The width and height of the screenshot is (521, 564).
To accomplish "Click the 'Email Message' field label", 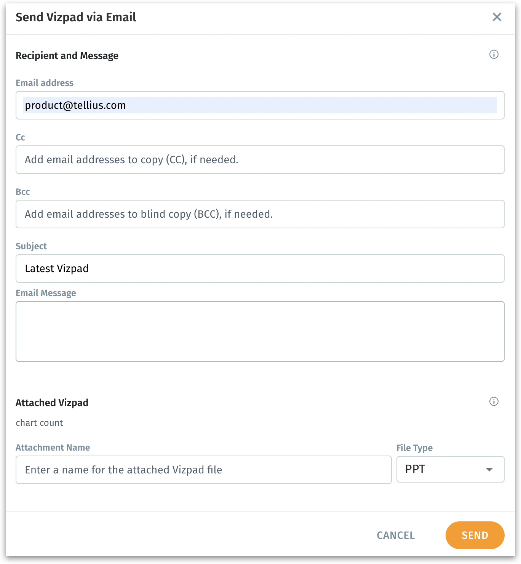I will point(46,293).
